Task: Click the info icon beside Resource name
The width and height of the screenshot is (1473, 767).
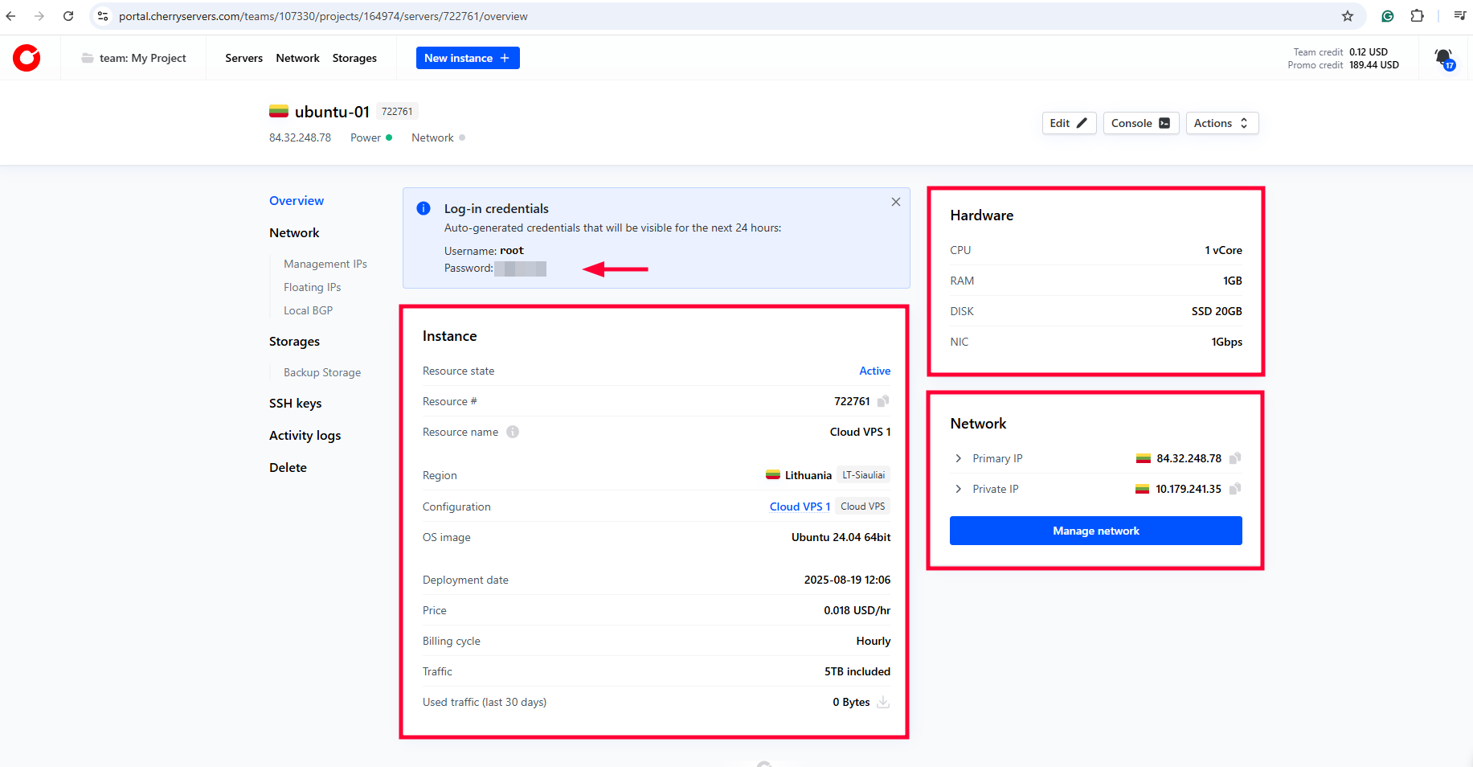Action: 513,432
